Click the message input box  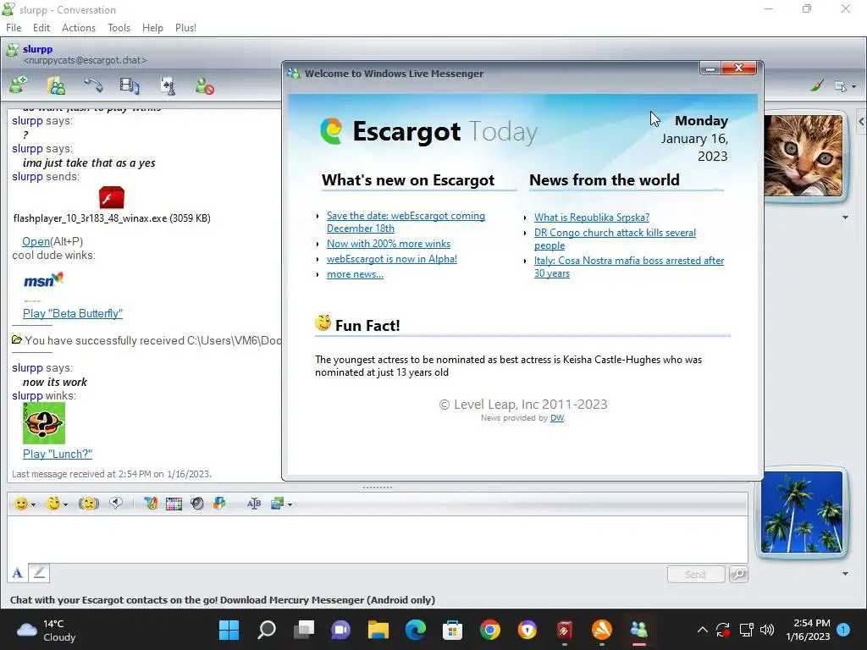point(377,539)
